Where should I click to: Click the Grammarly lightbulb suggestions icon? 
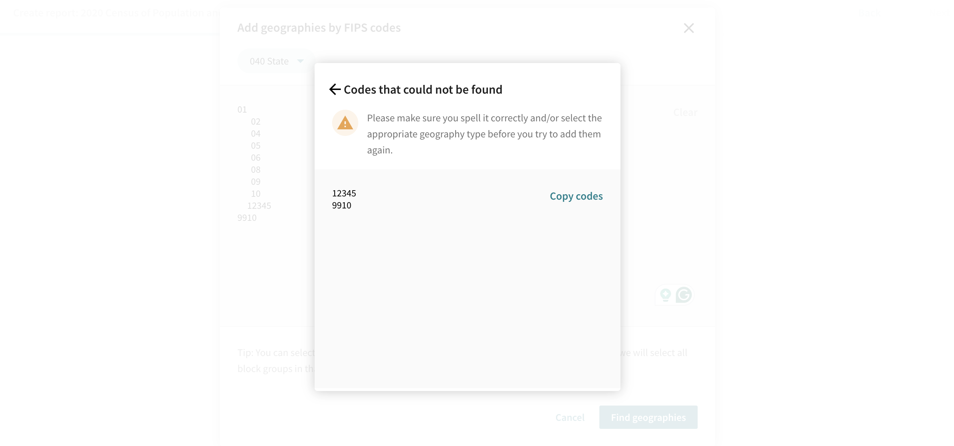tap(666, 295)
